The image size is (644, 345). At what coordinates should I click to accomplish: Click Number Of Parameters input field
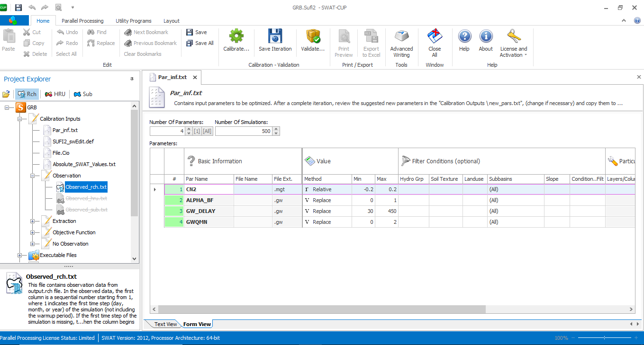click(x=167, y=131)
